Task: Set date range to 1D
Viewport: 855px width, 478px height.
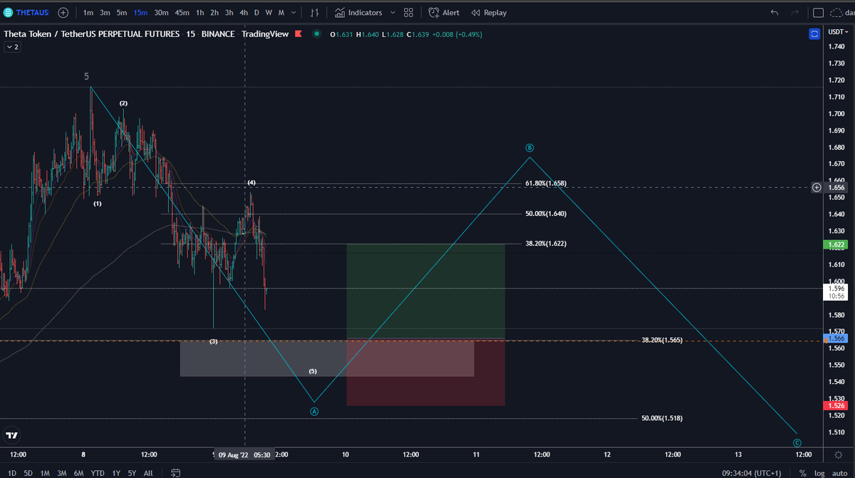Action: 11,472
